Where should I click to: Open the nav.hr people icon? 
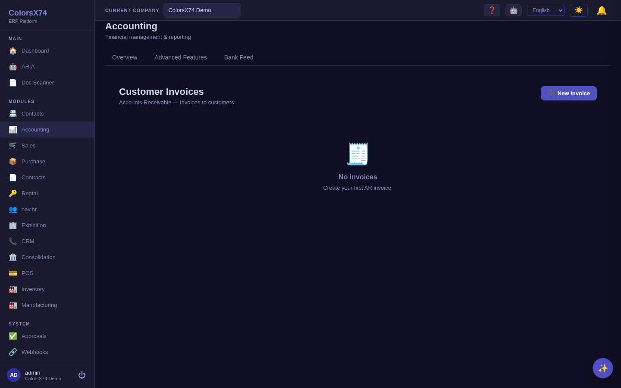pos(13,210)
